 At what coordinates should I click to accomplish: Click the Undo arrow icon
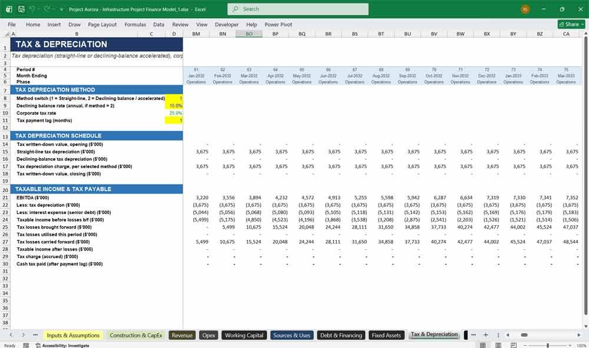[32, 9]
